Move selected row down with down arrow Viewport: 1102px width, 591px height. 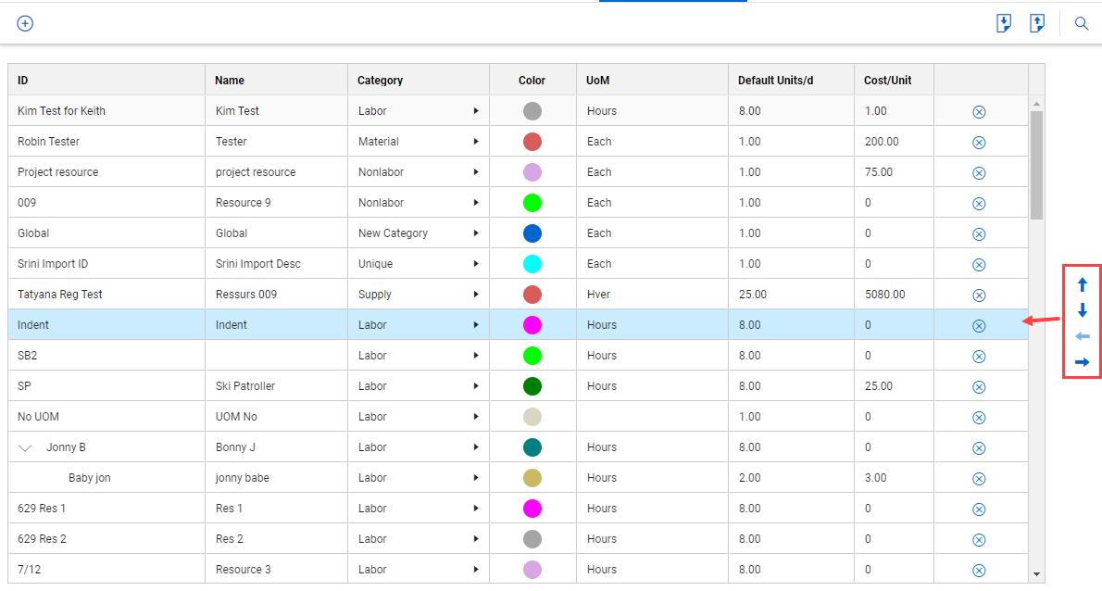click(1083, 310)
